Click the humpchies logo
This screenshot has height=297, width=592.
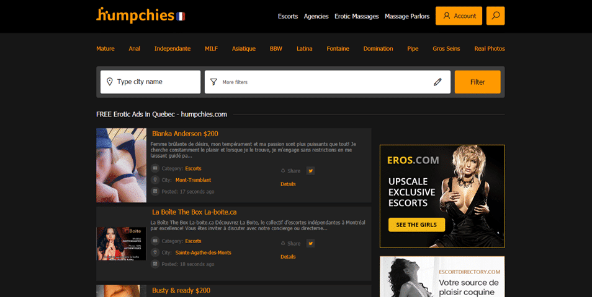click(135, 15)
